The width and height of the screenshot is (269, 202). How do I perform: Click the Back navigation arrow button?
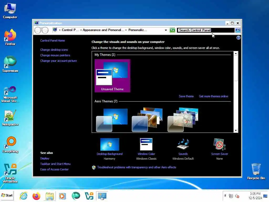38,31
